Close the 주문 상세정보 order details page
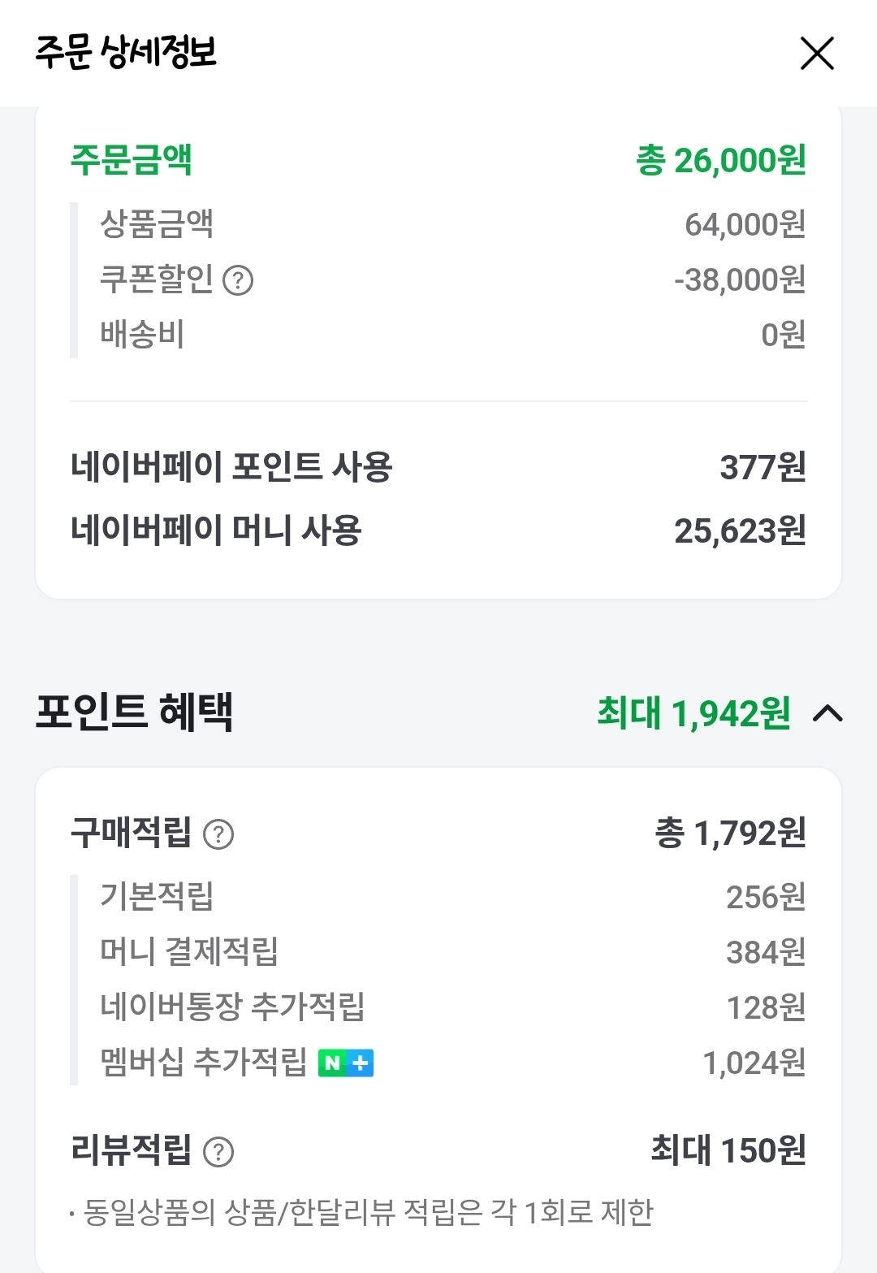 [817, 54]
